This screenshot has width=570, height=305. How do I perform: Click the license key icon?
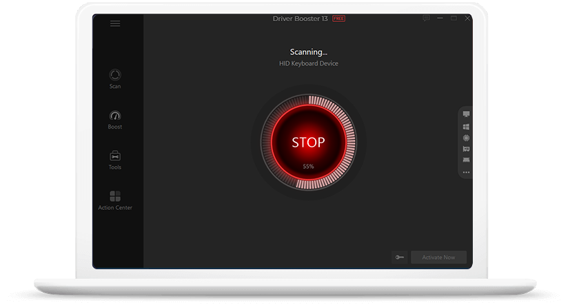400,257
